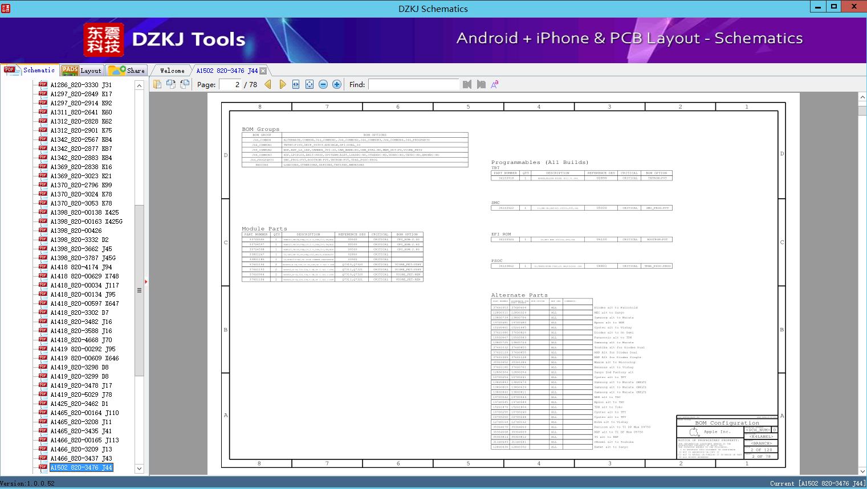The image size is (867, 489).
Task: Click the page number input field
Action: coord(230,84)
